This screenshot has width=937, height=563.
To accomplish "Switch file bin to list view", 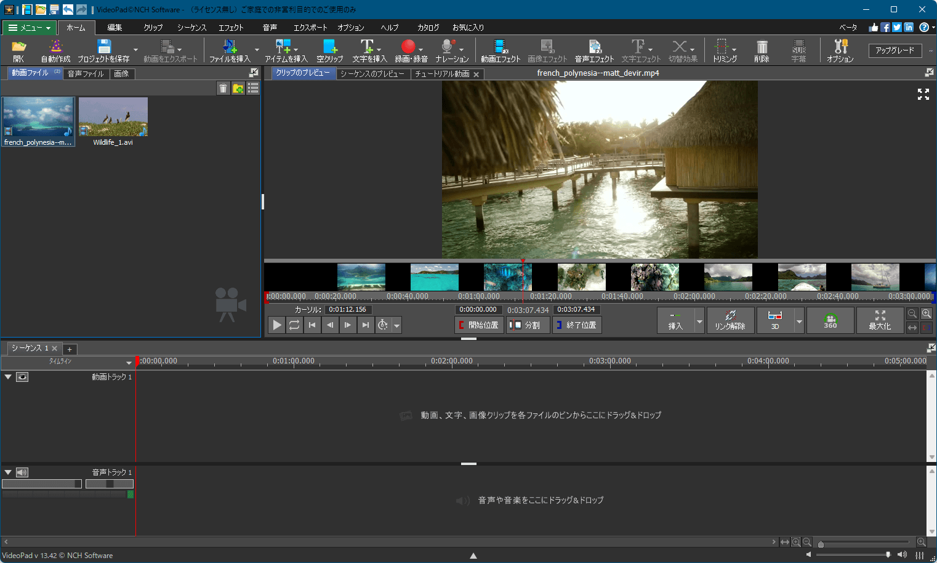I will pyautogui.click(x=253, y=89).
